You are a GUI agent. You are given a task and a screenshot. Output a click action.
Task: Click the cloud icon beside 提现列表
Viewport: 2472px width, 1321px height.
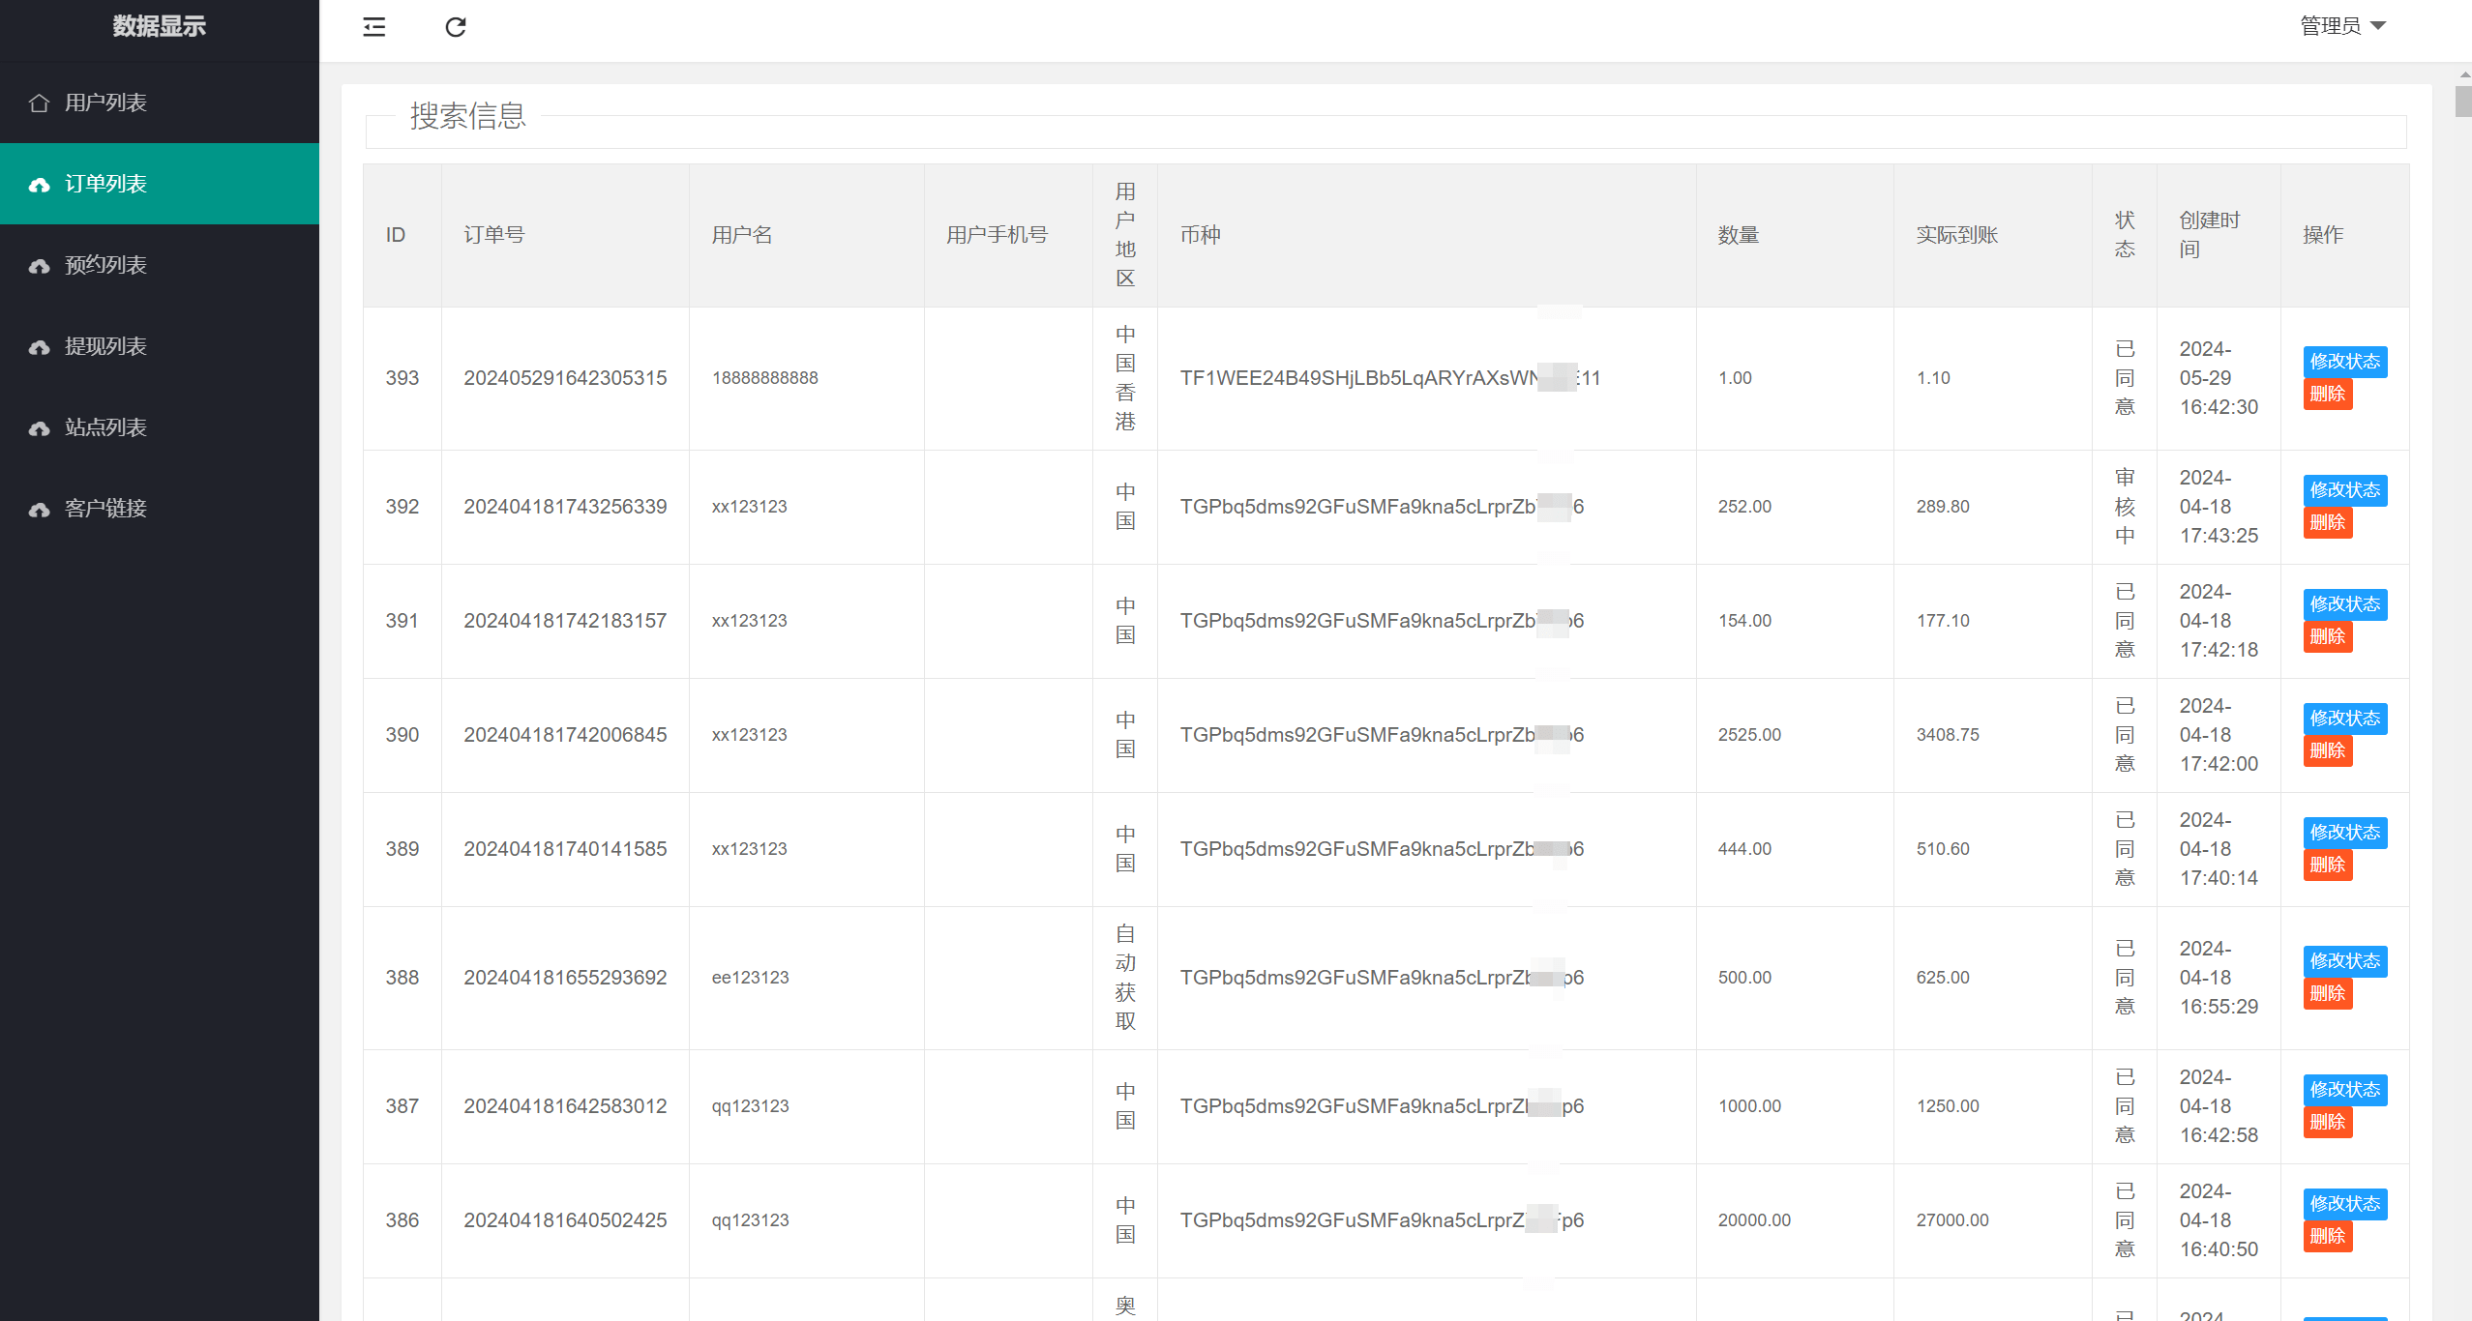click(39, 347)
